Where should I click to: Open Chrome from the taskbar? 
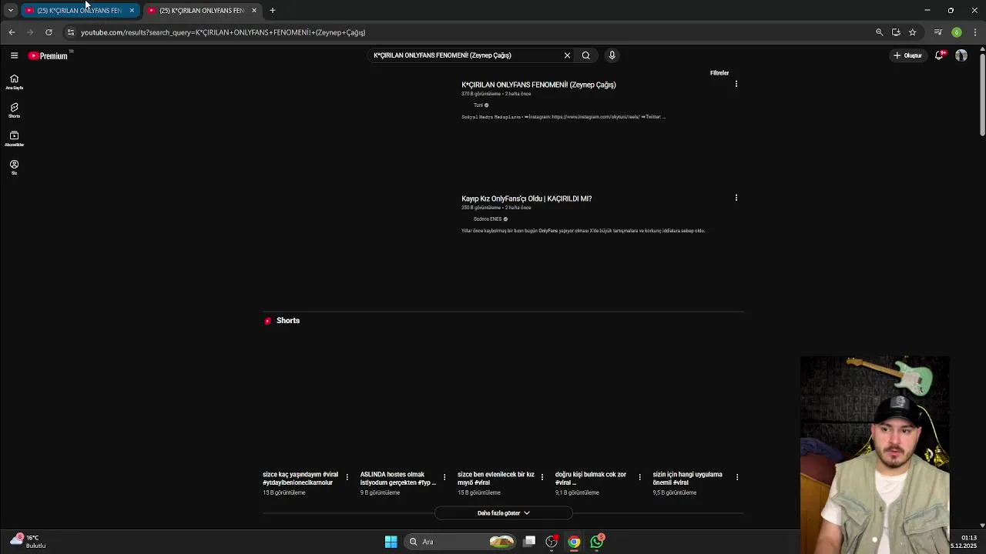pos(574,542)
